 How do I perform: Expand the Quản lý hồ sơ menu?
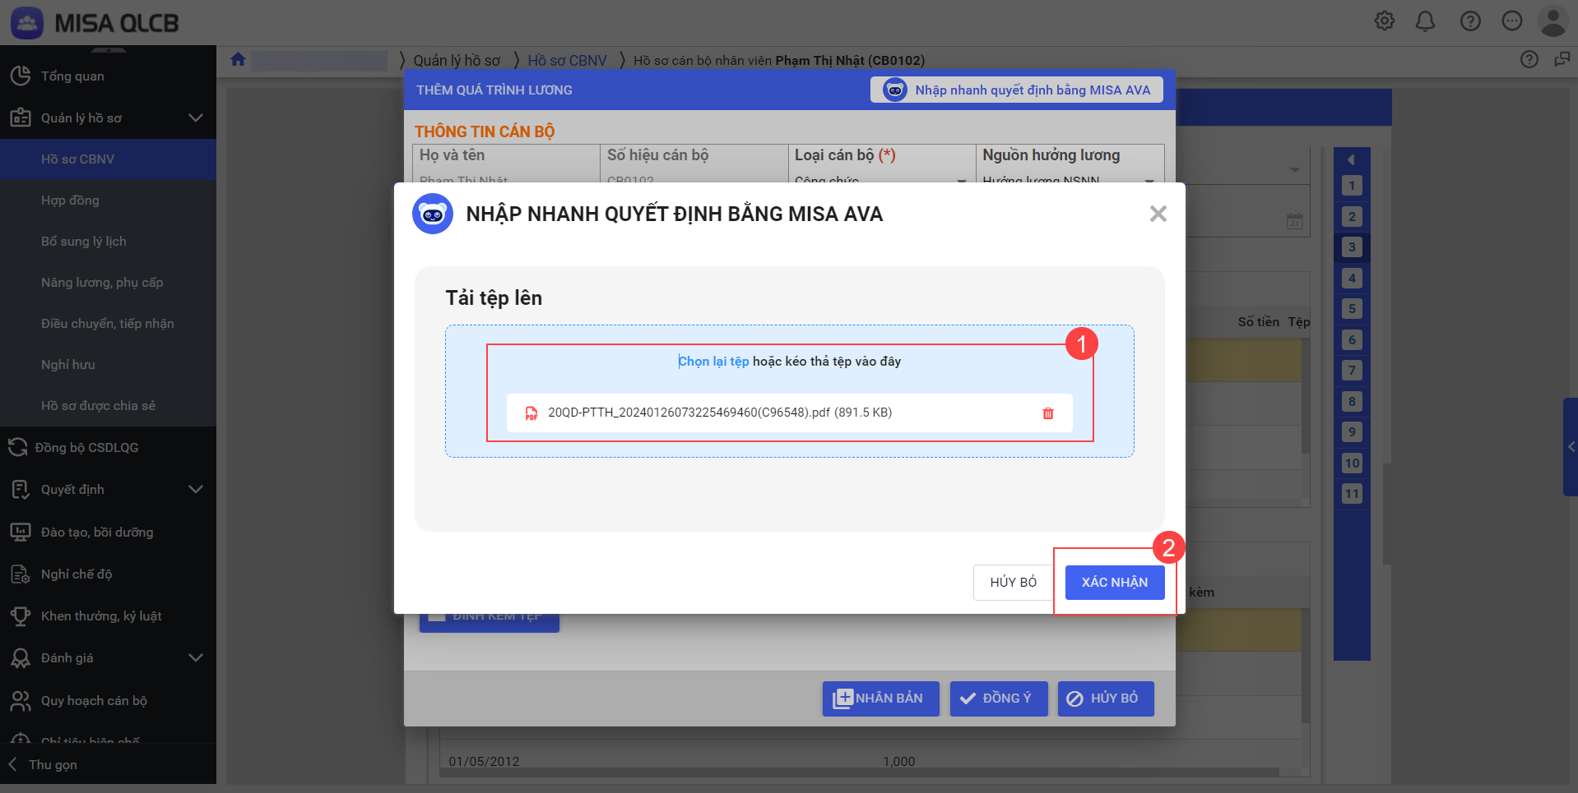pyautogui.click(x=195, y=118)
